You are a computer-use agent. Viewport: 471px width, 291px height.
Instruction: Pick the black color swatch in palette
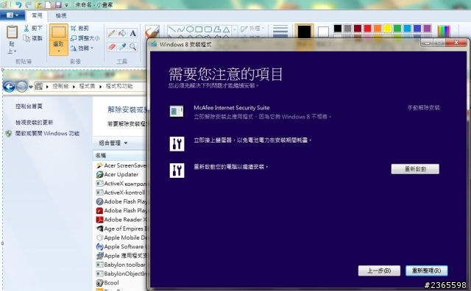pos(338,28)
